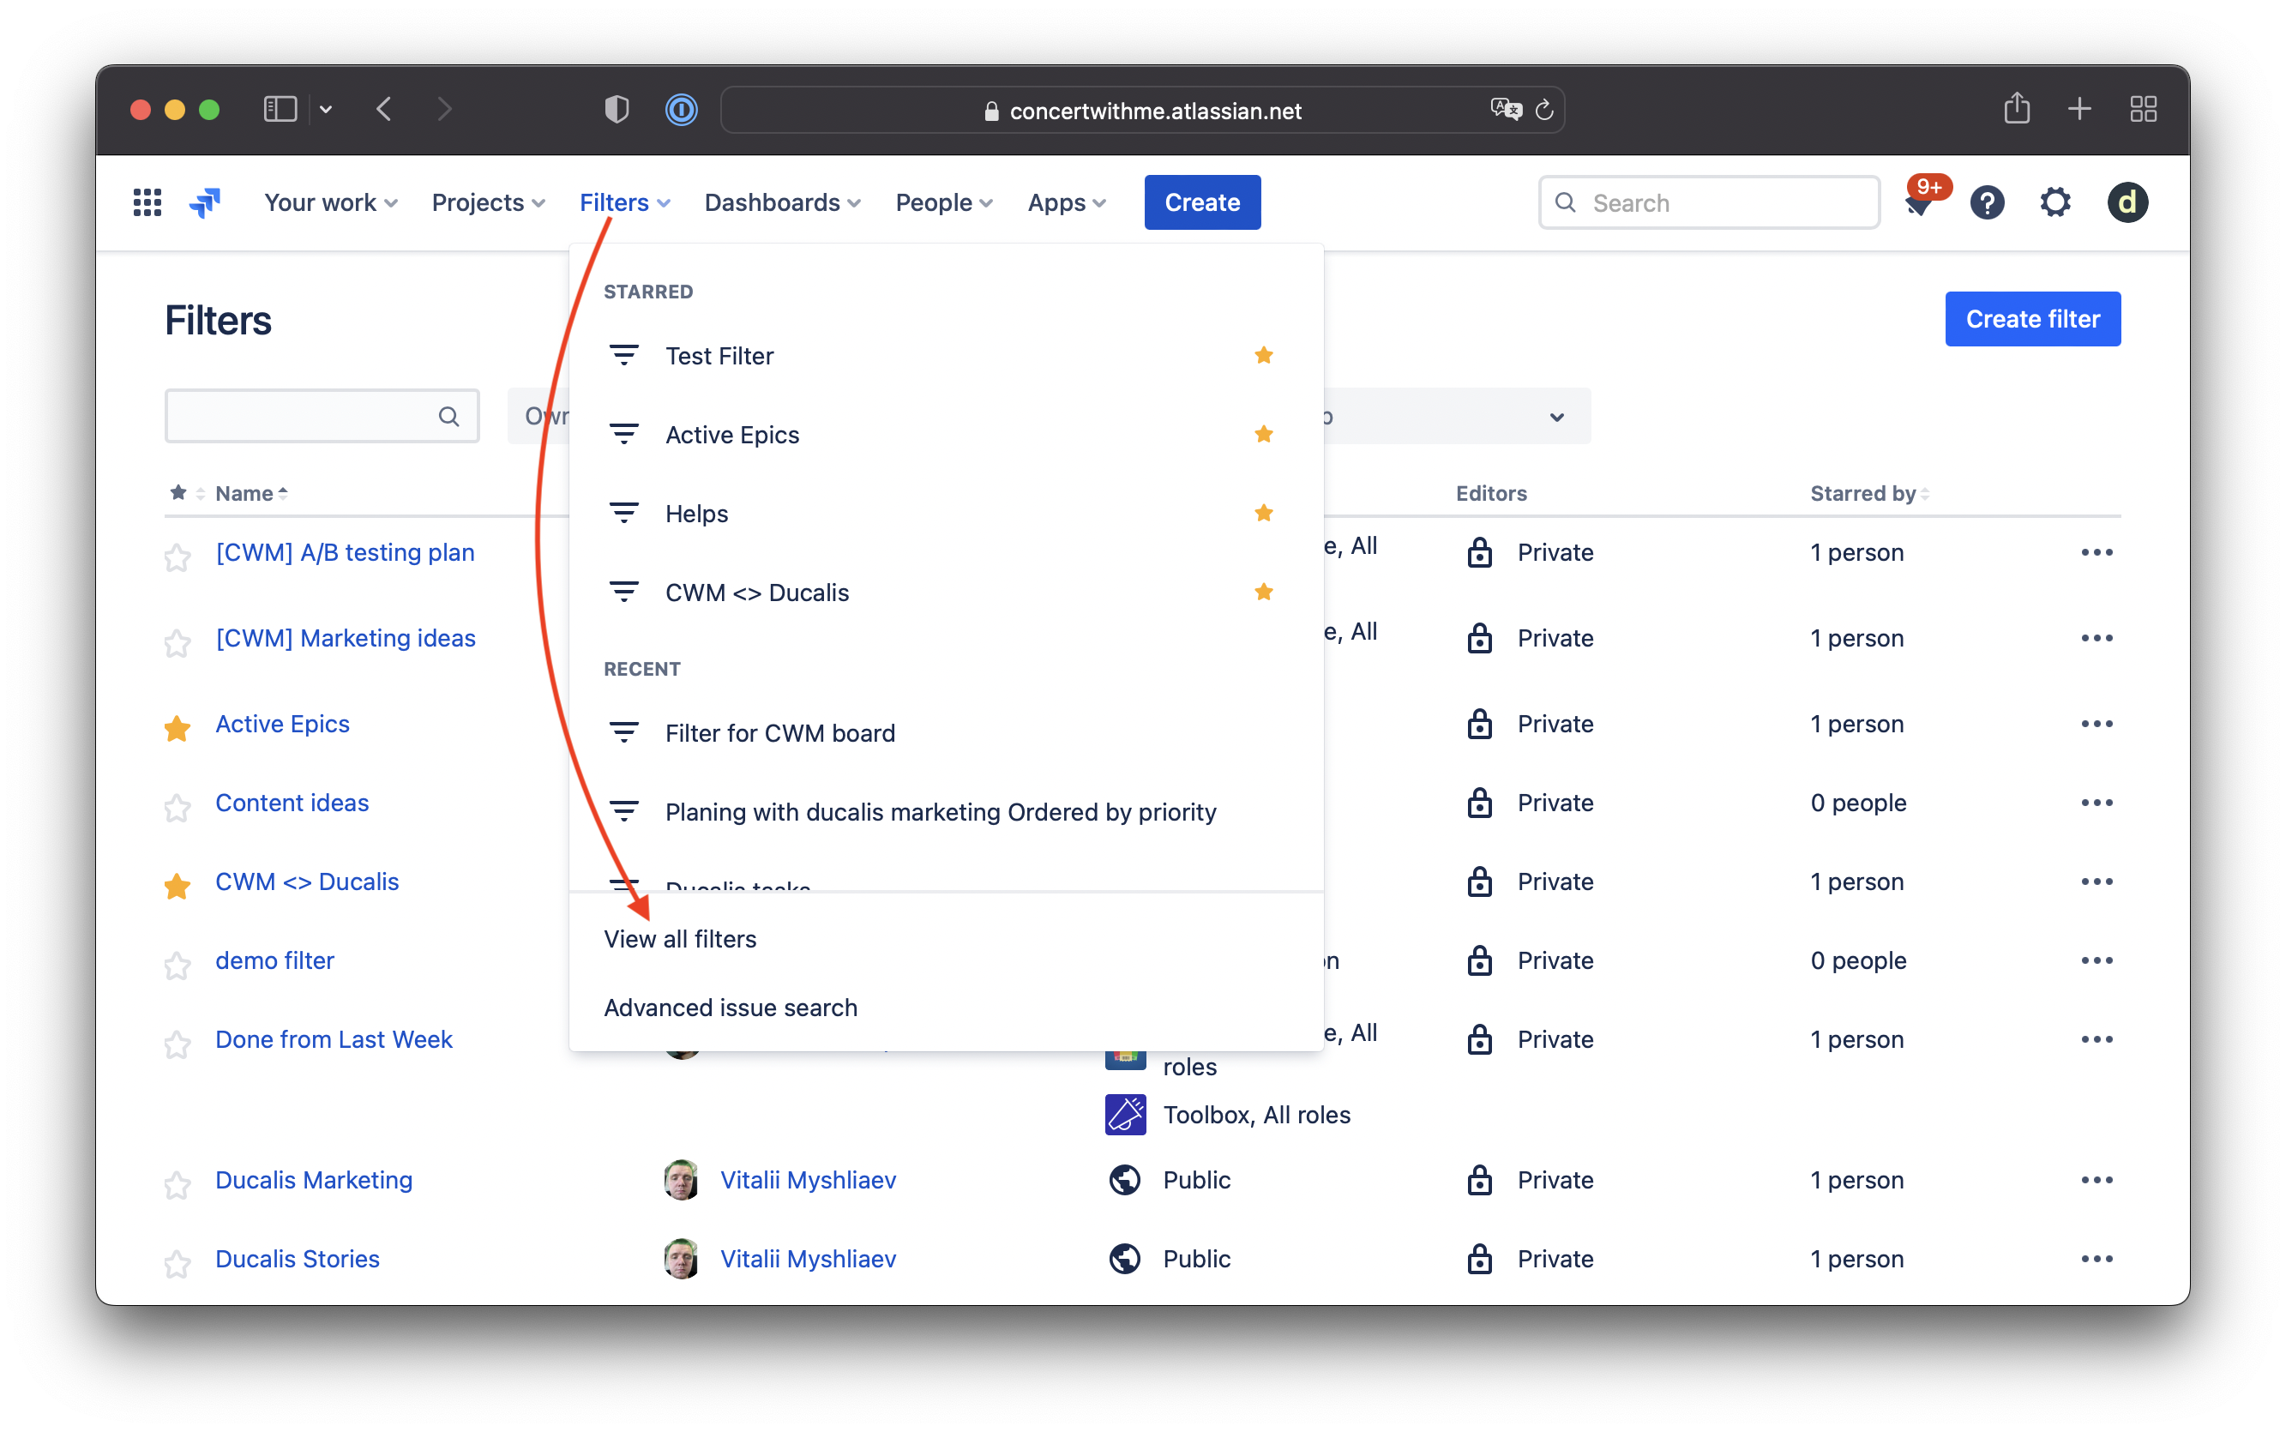Image resolution: width=2286 pixels, height=1432 pixels.
Task: Expand the Your work dropdown menu
Action: pyautogui.click(x=328, y=202)
